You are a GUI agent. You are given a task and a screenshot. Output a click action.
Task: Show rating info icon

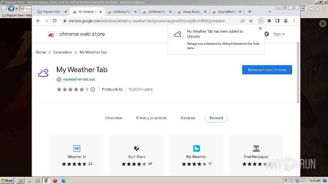point(93,89)
